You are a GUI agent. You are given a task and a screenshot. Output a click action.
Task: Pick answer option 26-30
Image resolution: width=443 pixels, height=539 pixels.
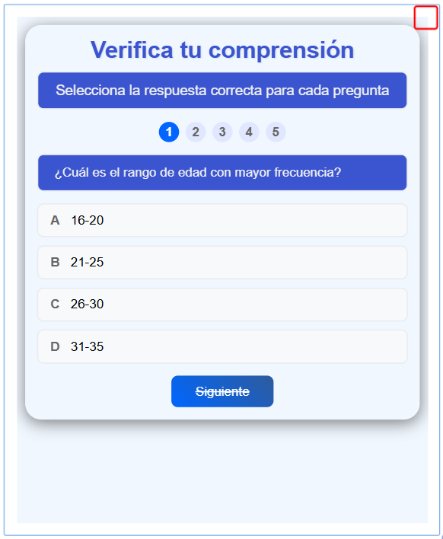(x=222, y=305)
